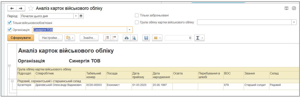The height and width of the screenshot is (97, 300).
Task: Enable Група обліку картки військового обліку checkbox
Action: tap(137, 22)
